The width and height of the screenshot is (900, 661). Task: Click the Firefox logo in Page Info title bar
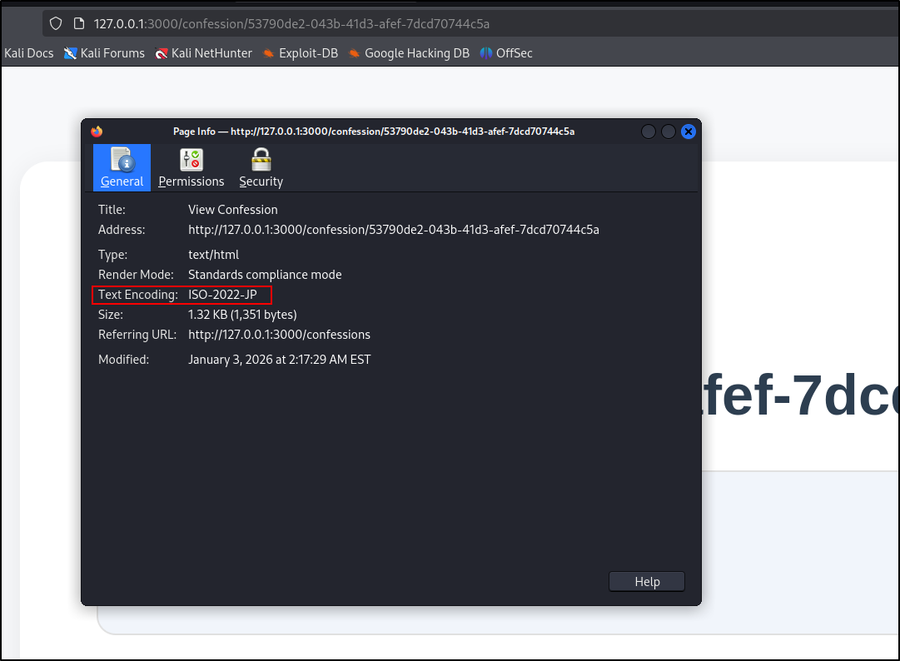[x=97, y=132]
